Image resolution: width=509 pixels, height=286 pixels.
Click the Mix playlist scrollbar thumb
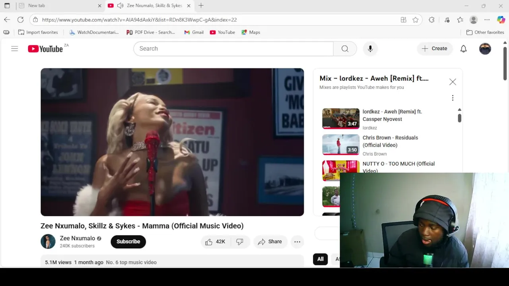pos(459,118)
